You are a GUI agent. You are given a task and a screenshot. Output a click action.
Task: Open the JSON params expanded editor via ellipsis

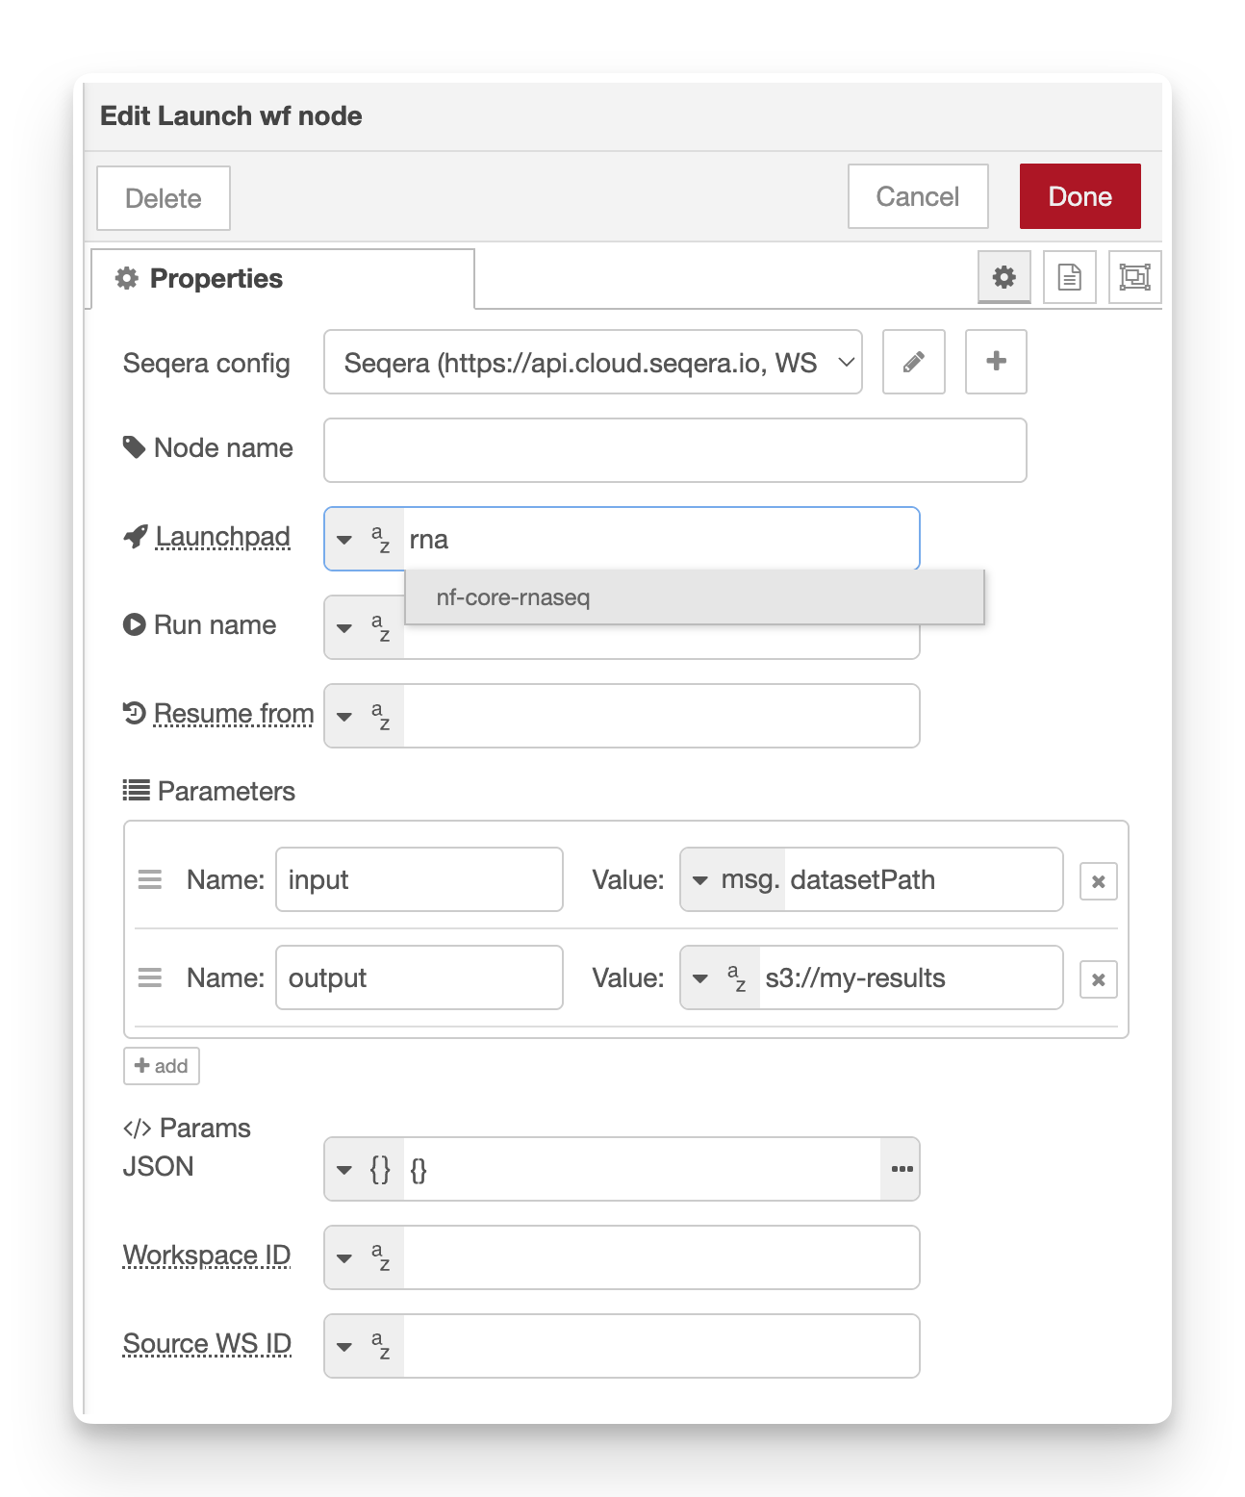point(901,1168)
